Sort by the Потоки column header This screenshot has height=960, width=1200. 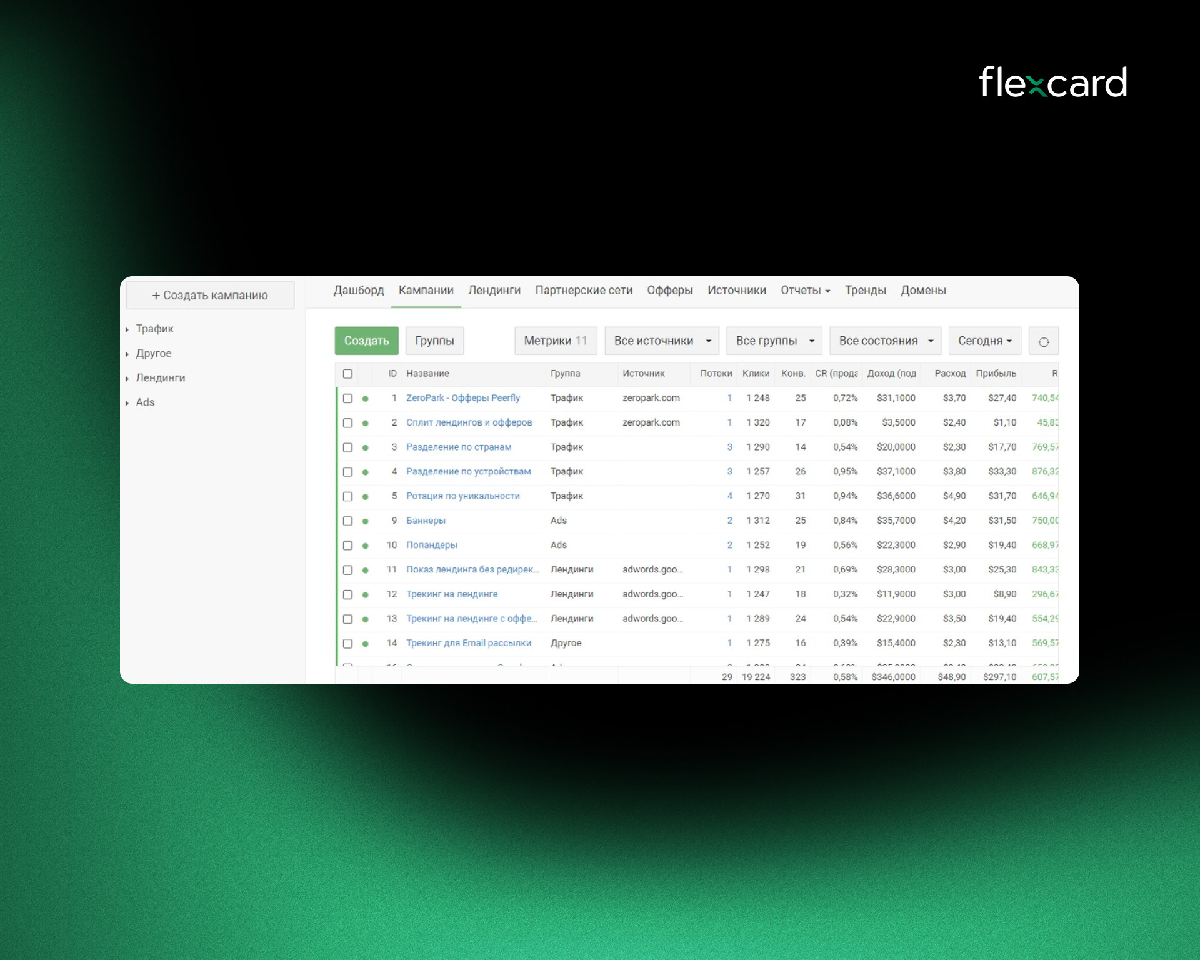716,374
